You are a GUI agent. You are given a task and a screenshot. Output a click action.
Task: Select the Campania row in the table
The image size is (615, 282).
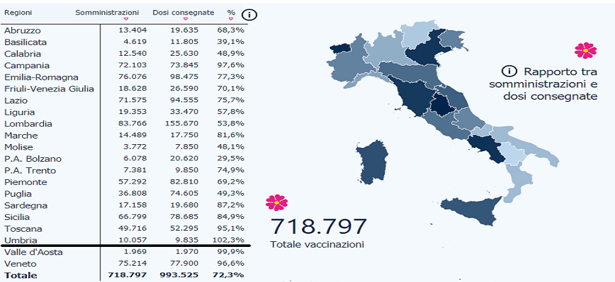click(23, 65)
